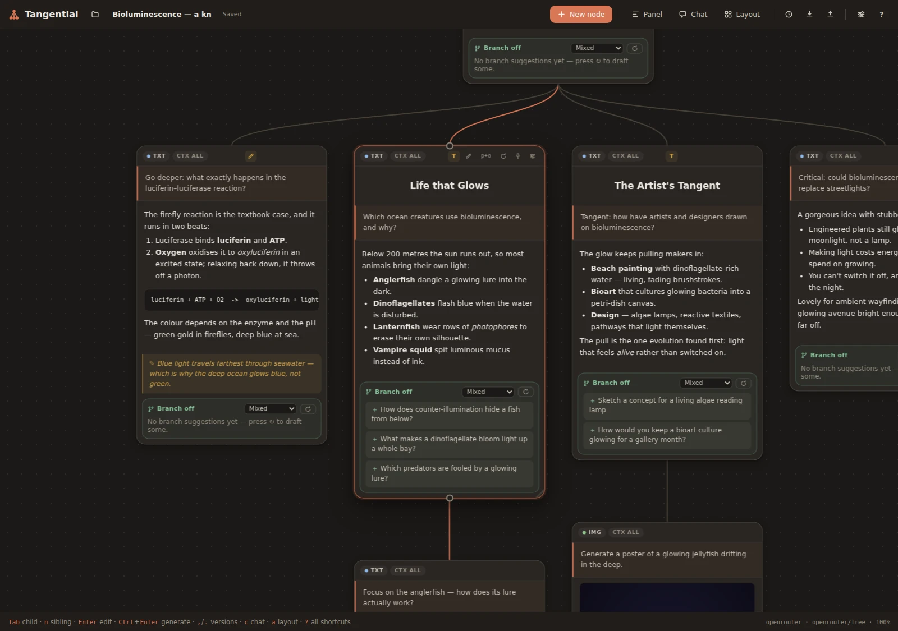Click the jellyfish poster image thumbnail
Screen dimensions: 898x631
click(x=667, y=597)
